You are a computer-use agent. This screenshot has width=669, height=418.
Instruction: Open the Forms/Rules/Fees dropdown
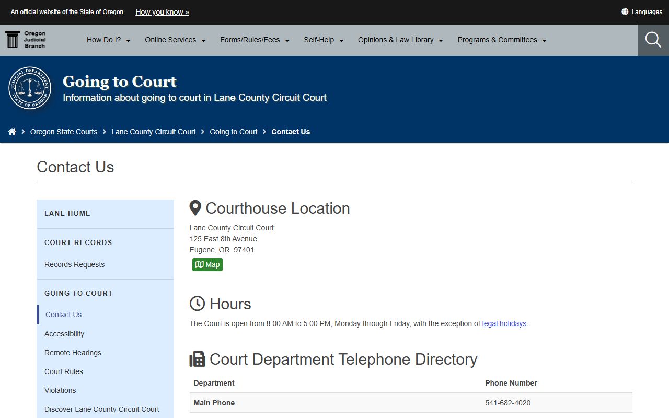[255, 40]
